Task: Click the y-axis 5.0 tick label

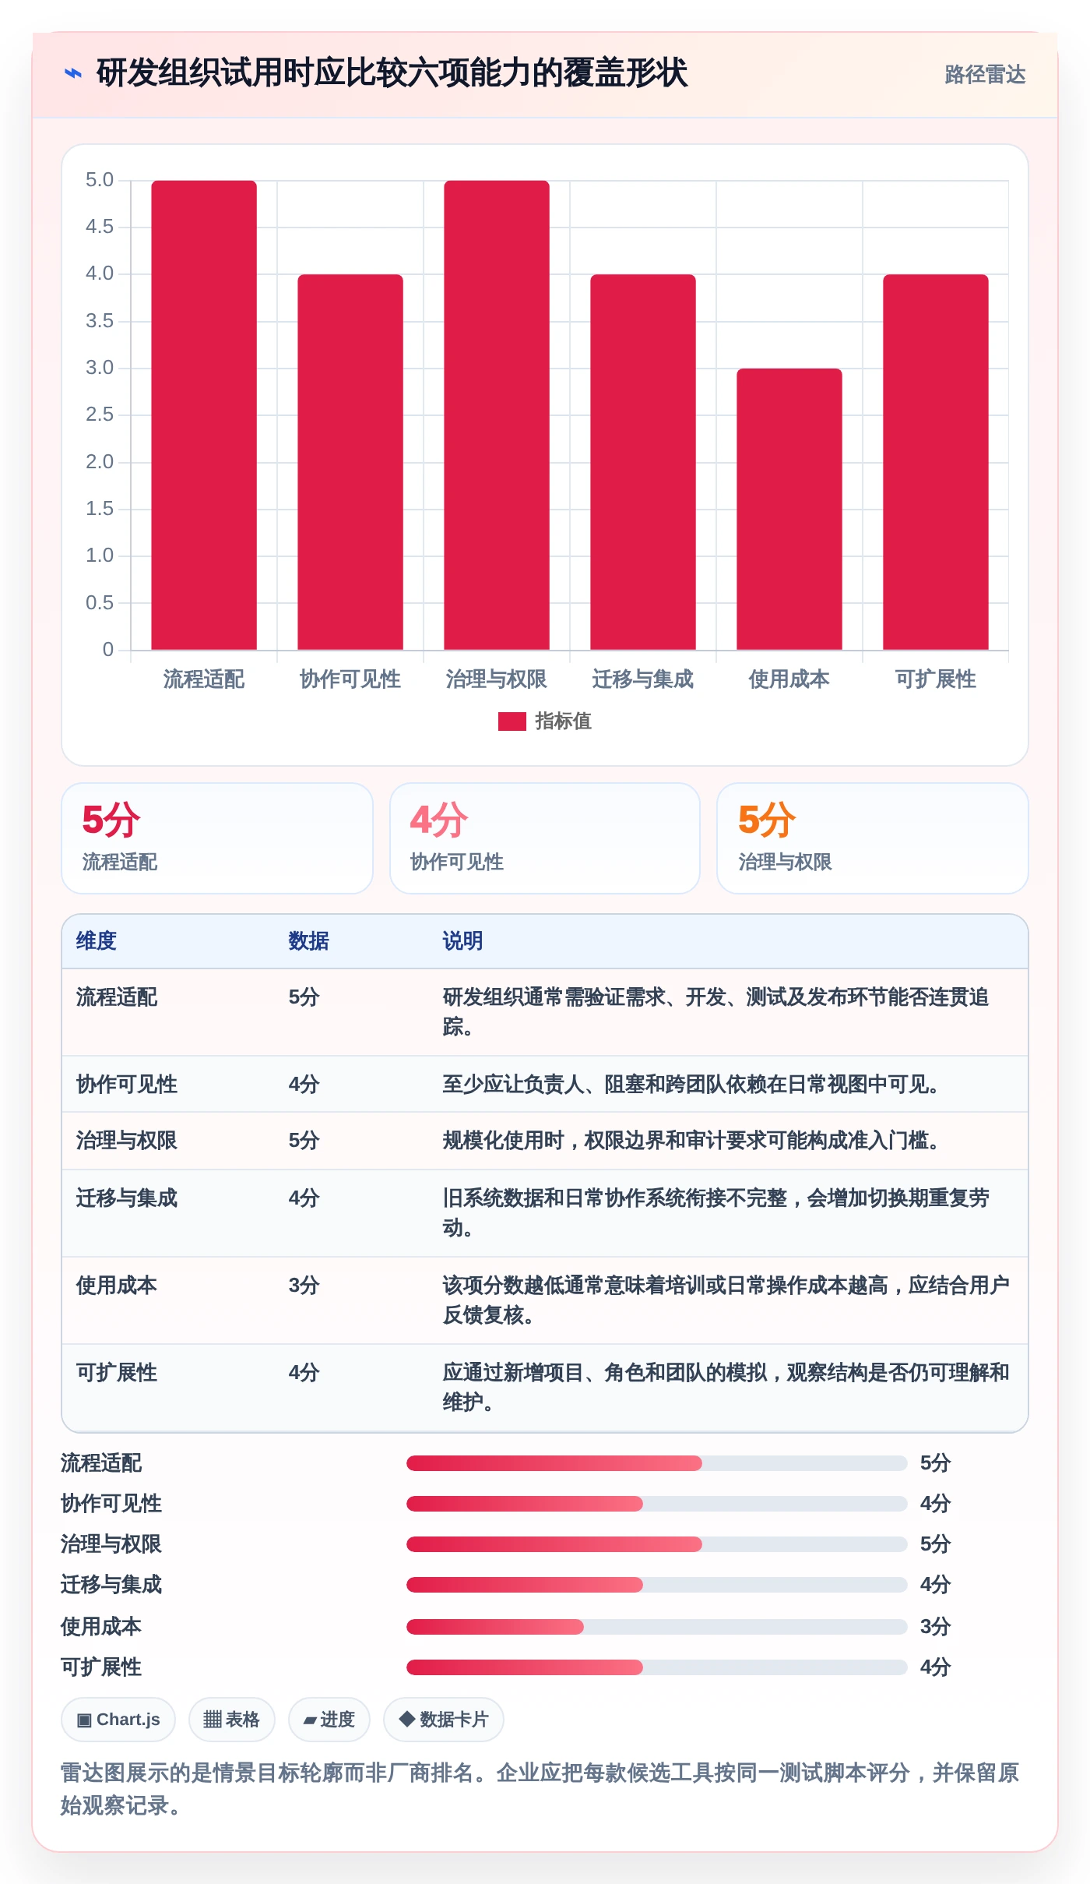Action: (x=100, y=180)
